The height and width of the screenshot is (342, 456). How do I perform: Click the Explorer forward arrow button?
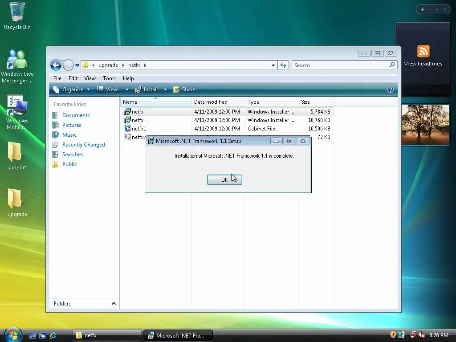(x=68, y=65)
